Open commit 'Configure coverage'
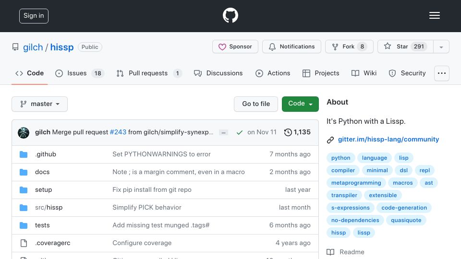461x259 pixels. point(142,243)
